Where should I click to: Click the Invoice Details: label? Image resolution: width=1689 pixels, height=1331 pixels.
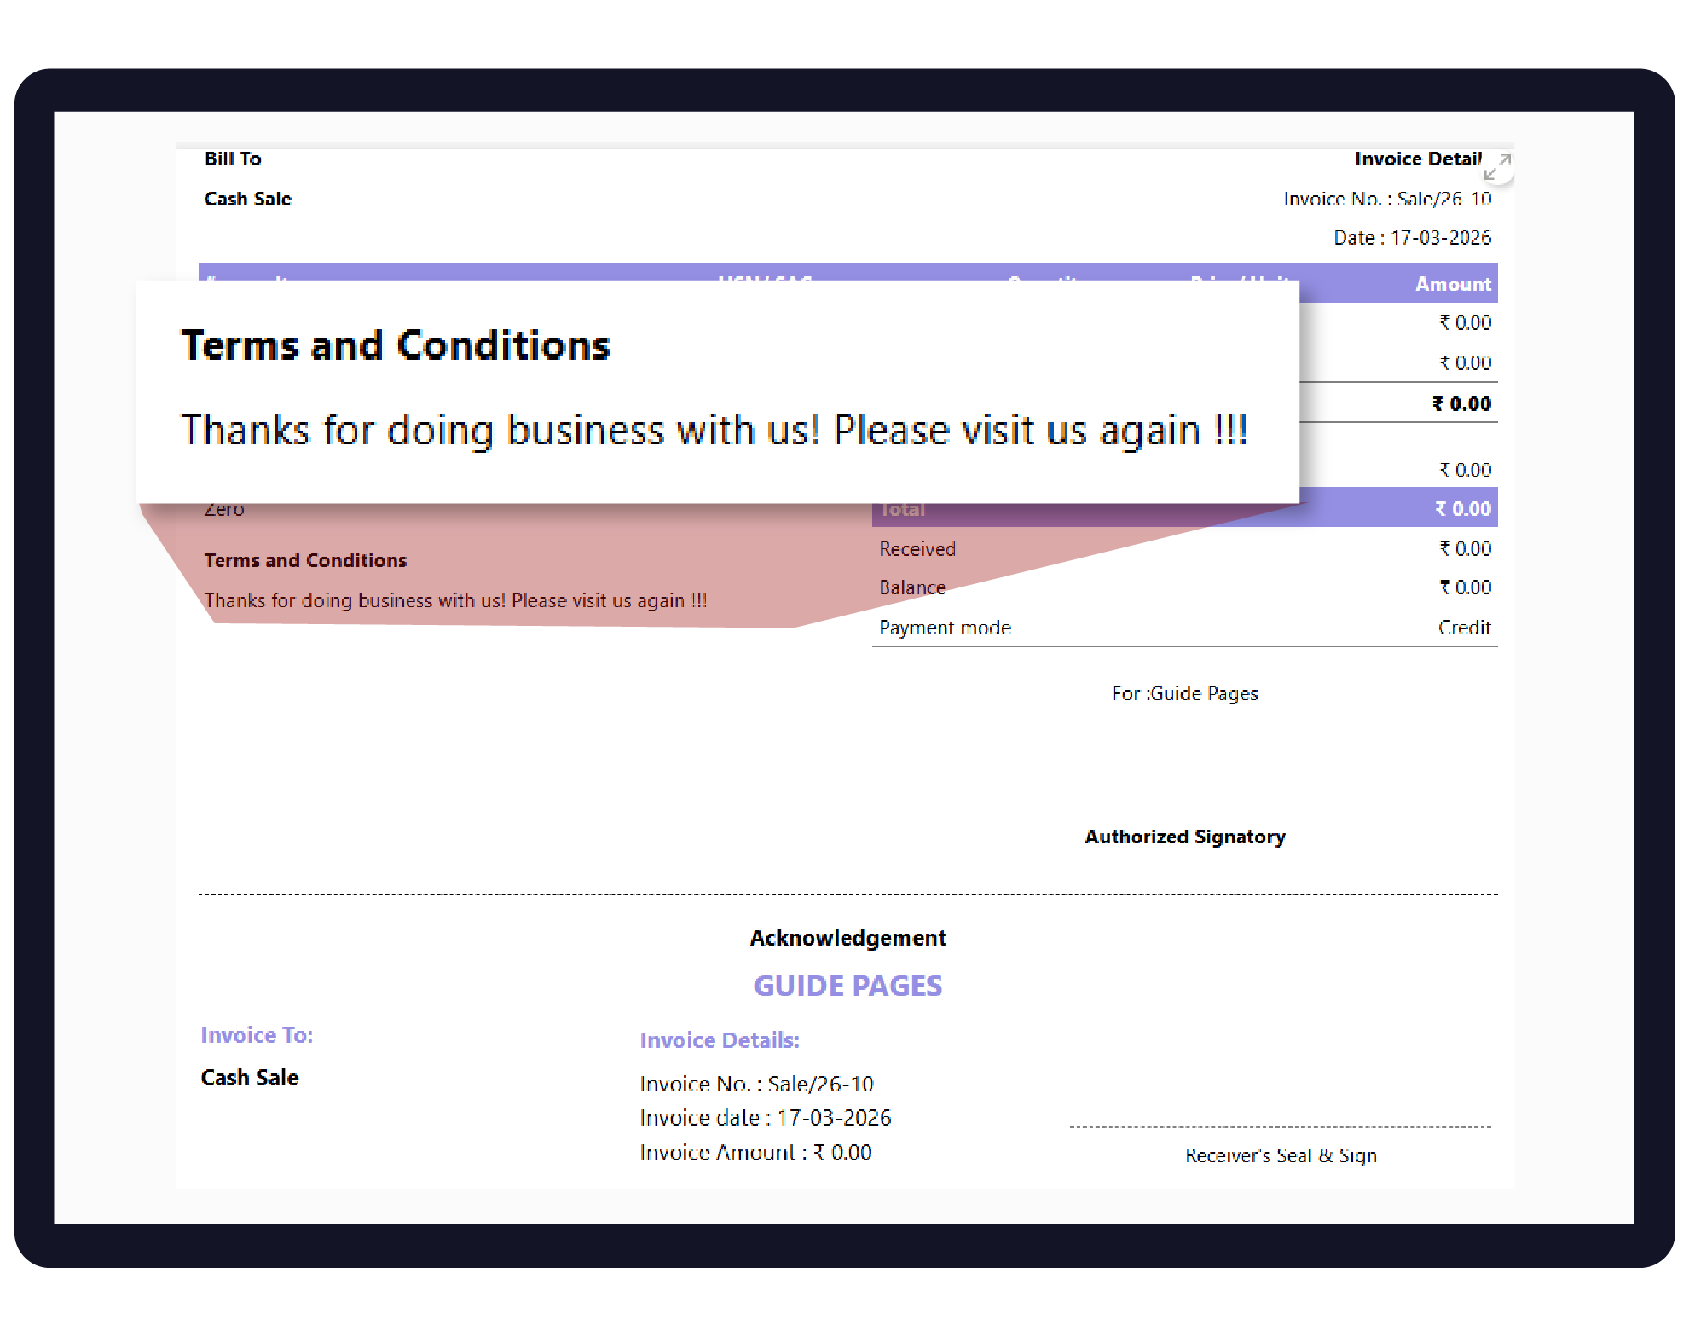coord(720,1040)
